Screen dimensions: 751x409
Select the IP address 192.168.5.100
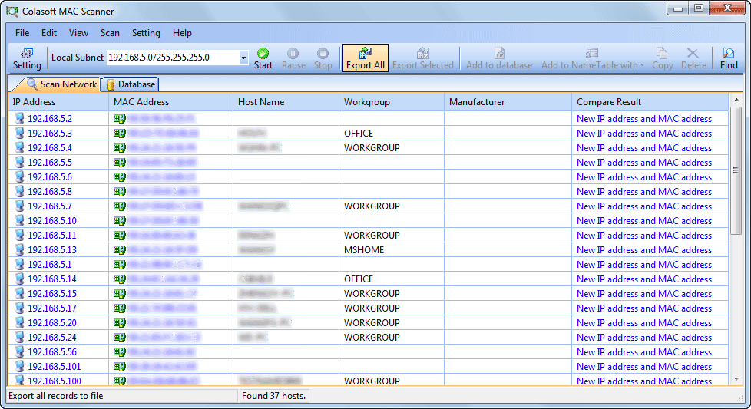pos(55,381)
